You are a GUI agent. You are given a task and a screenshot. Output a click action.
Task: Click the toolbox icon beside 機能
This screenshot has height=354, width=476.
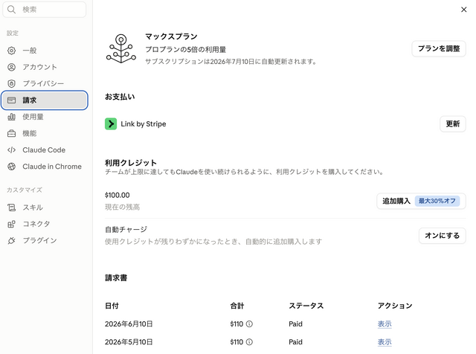12,133
